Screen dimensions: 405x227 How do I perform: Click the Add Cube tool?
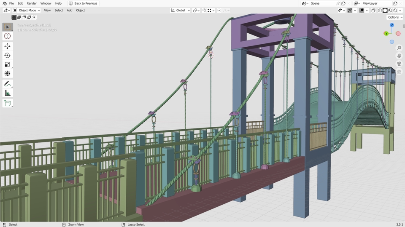click(x=8, y=103)
